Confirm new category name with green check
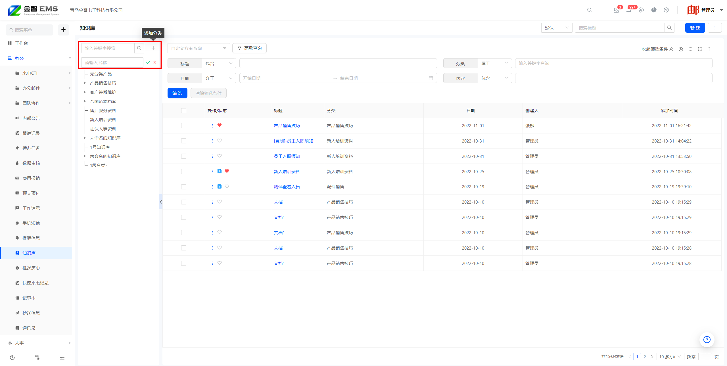This screenshot has height=366, width=727. click(x=148, y=62)
